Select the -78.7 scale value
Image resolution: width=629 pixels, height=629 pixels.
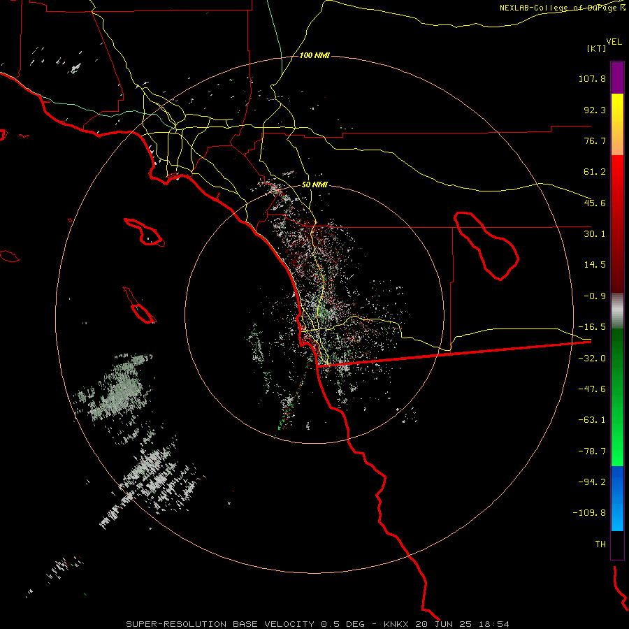click(592, 451)
